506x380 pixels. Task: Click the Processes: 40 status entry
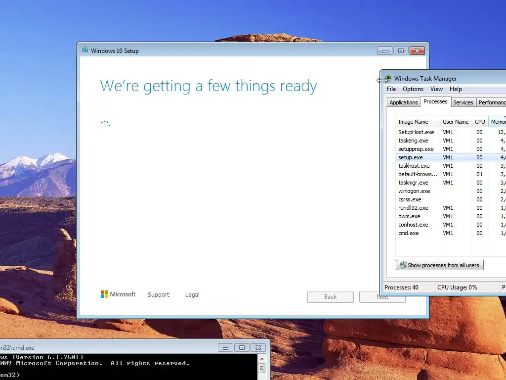pyautogui.click(x=401, y=287)
